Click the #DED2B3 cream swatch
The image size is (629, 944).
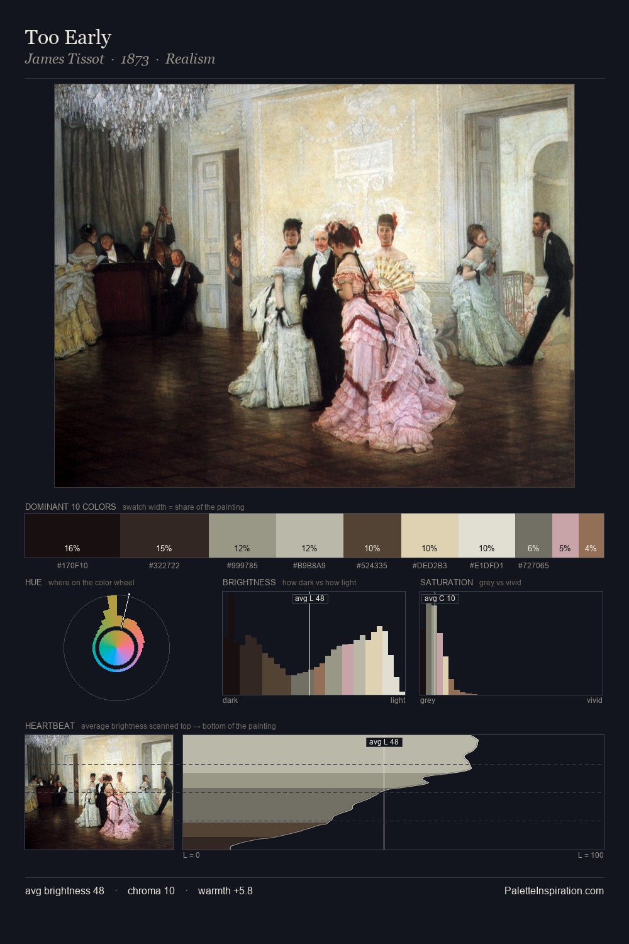pos(430,536)
